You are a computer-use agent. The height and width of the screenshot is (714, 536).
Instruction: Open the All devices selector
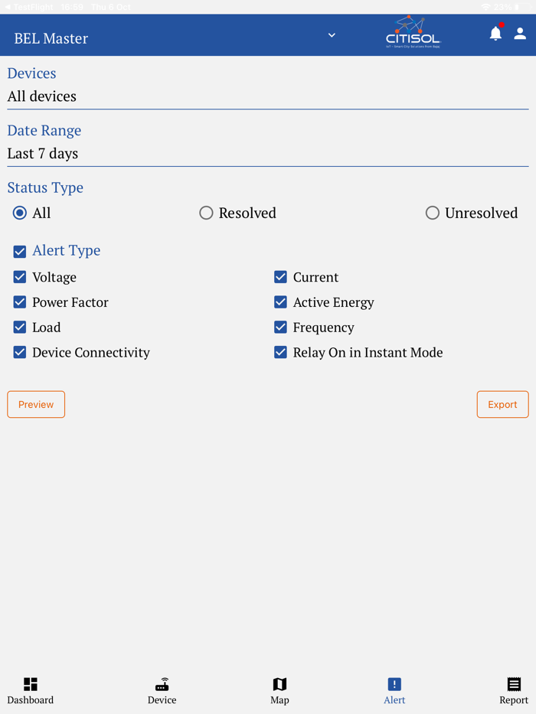pos(268,96)
